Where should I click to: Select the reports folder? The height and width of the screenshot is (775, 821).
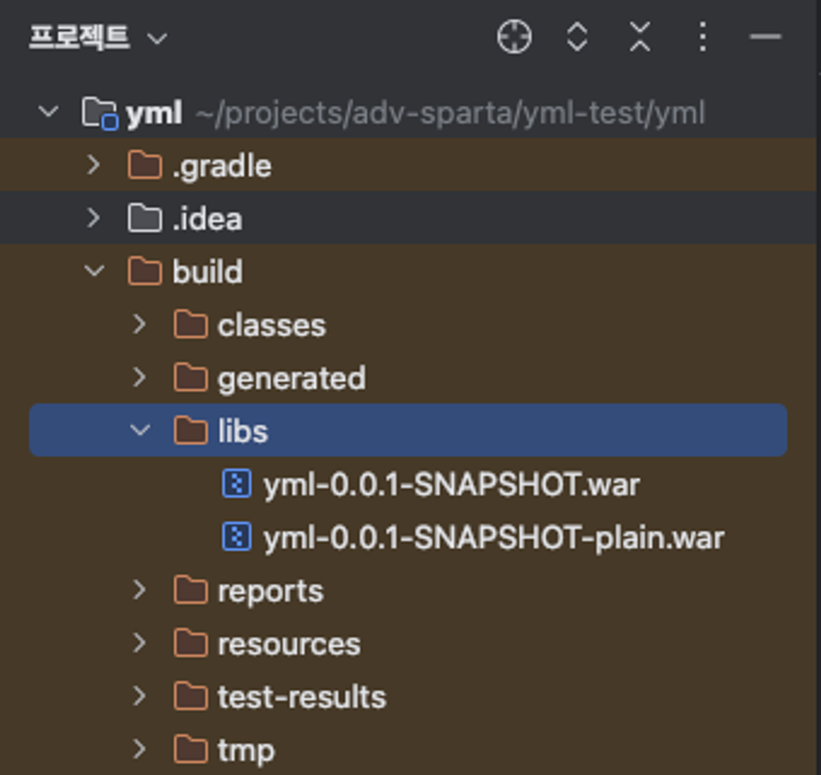point(270,591)
